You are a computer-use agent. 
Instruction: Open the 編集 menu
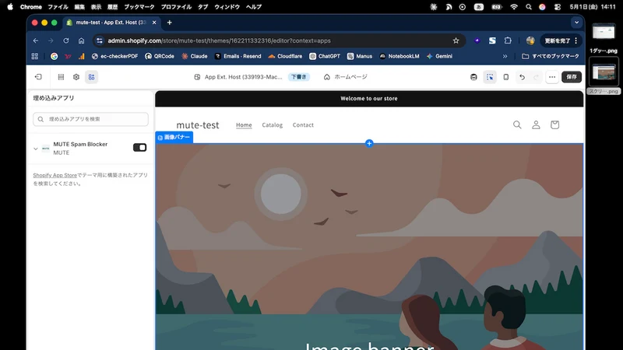[79, 7]
